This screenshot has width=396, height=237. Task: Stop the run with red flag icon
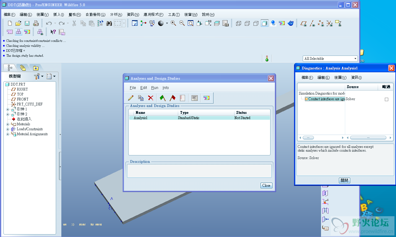pyautogui.click(x=173, y=98)
